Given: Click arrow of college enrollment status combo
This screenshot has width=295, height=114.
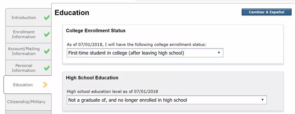Looking at the screenshot, I should (219, 53).
